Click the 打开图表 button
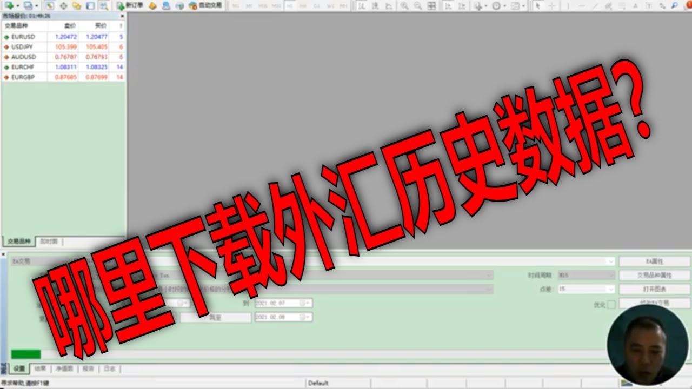The height and width of the screenshot is (389, 692). 654,289
